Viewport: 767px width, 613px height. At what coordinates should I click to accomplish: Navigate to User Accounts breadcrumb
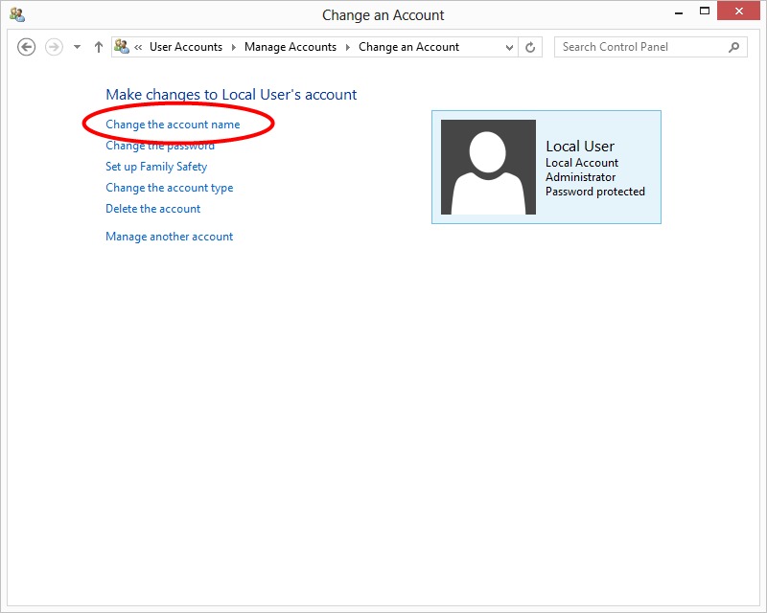tap(185, 47)
